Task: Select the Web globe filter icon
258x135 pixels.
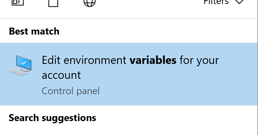Action: [x=89, y=2]
